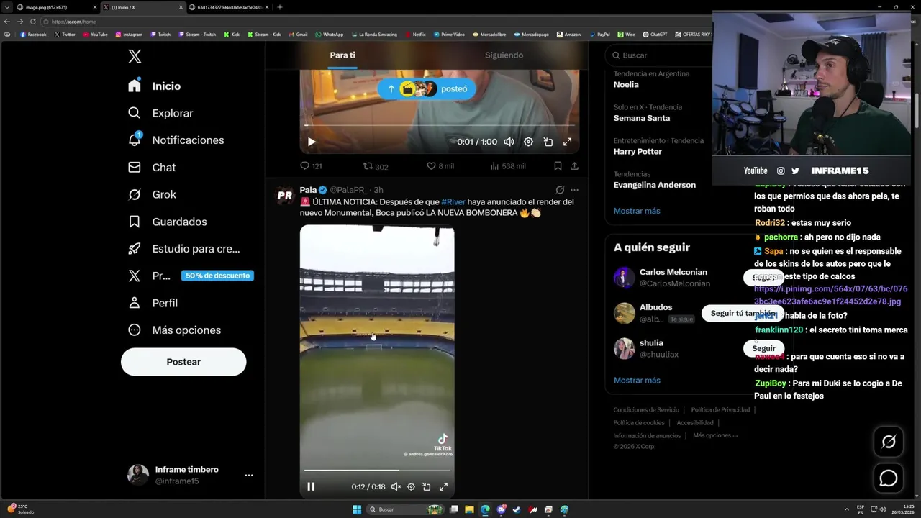Screen dimensions: 921x518
Task: Click the #River hashtag
Action: pos(453,202)
